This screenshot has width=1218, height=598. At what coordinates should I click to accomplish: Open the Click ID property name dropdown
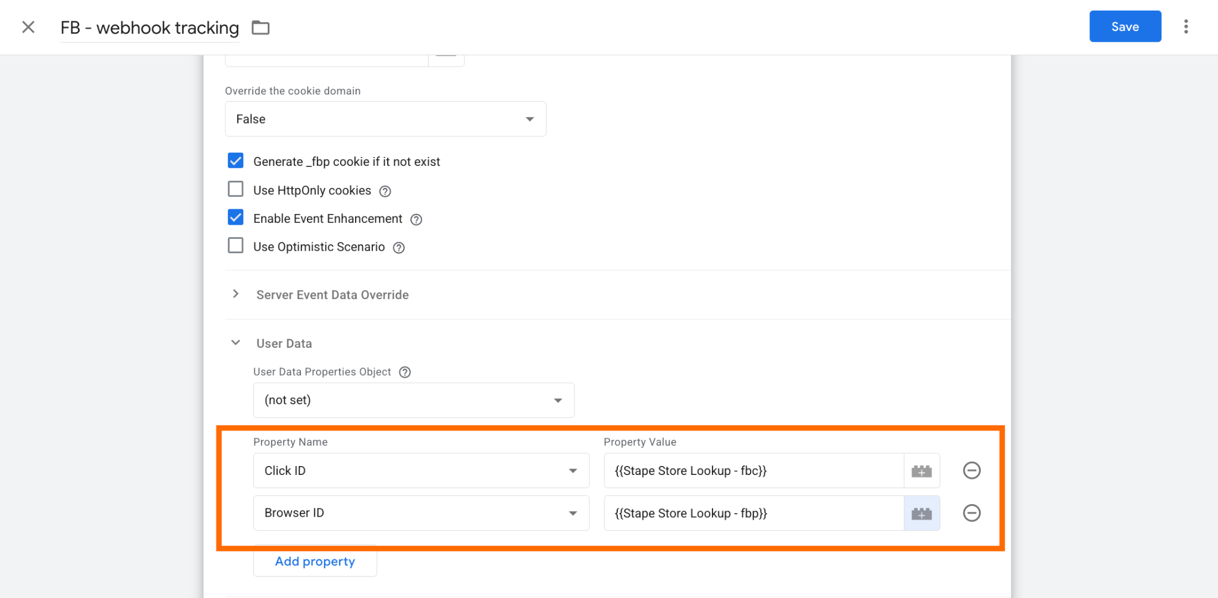pyautogui.click(x=421, y=471)
